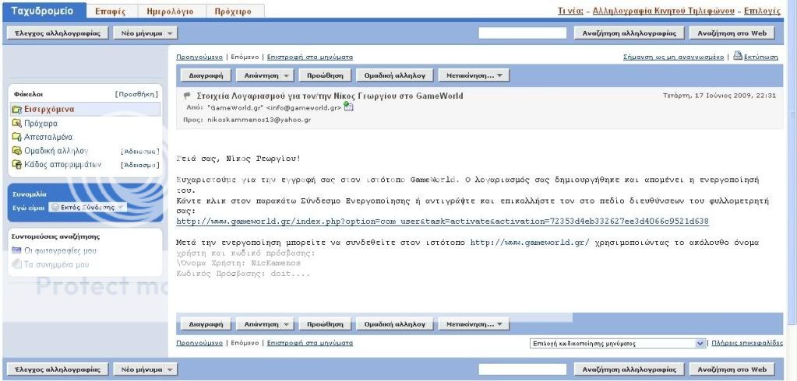
Task: Open the top Απάντηση reply dropdown
Action: coord(287,76)
